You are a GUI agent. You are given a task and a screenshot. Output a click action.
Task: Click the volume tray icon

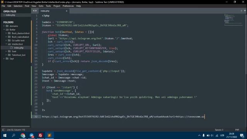212,136
